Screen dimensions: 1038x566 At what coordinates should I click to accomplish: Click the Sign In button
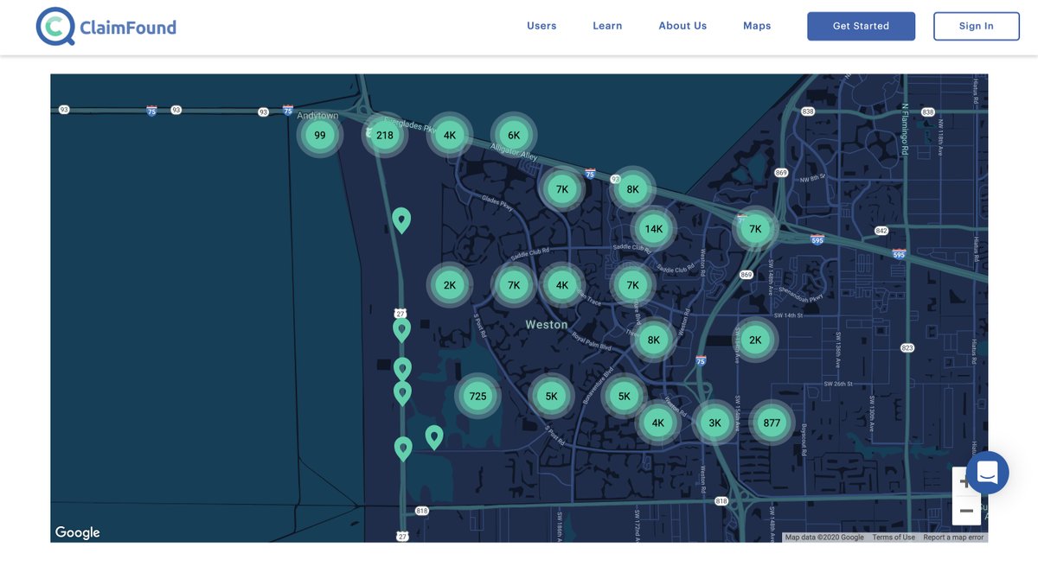976,26
